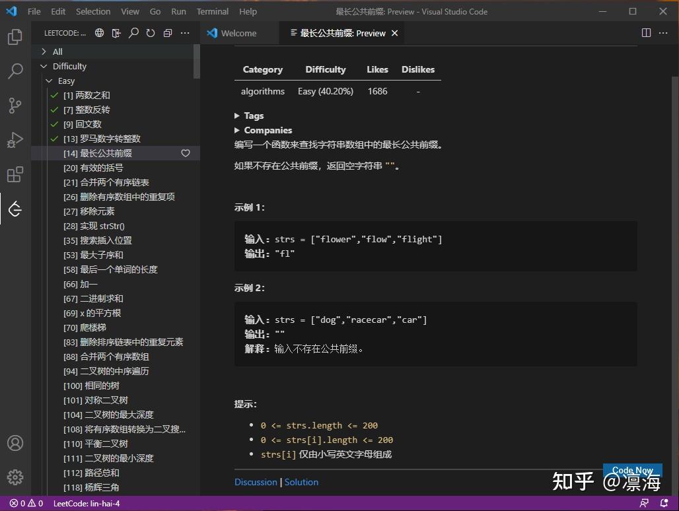Click the search problem magnifier icon
The height and width of the screenshot is (511, 679).
(x=133, y=33)
